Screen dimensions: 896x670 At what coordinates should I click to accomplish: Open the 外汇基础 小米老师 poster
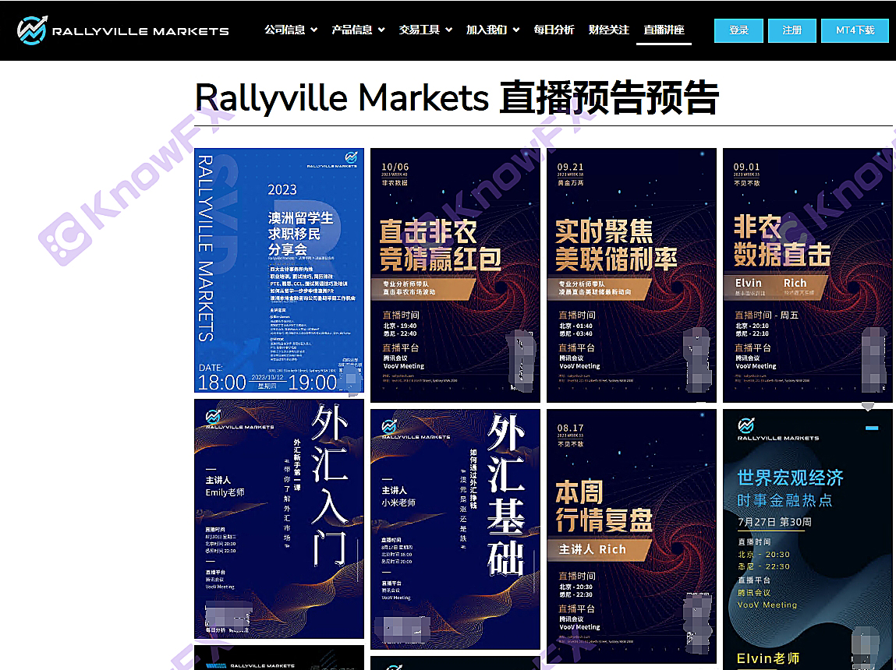455,529
